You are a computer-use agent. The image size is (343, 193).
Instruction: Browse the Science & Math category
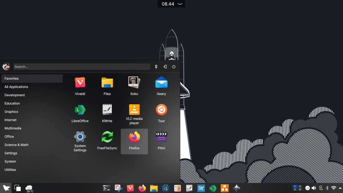pyautogui.click(x=32, y=145)
